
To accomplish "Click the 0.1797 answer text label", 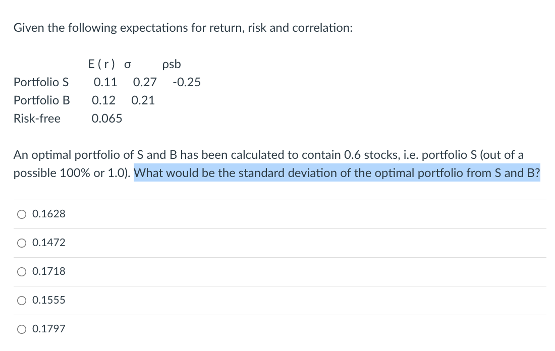I will pyautogui.click(x=49, y=328).
